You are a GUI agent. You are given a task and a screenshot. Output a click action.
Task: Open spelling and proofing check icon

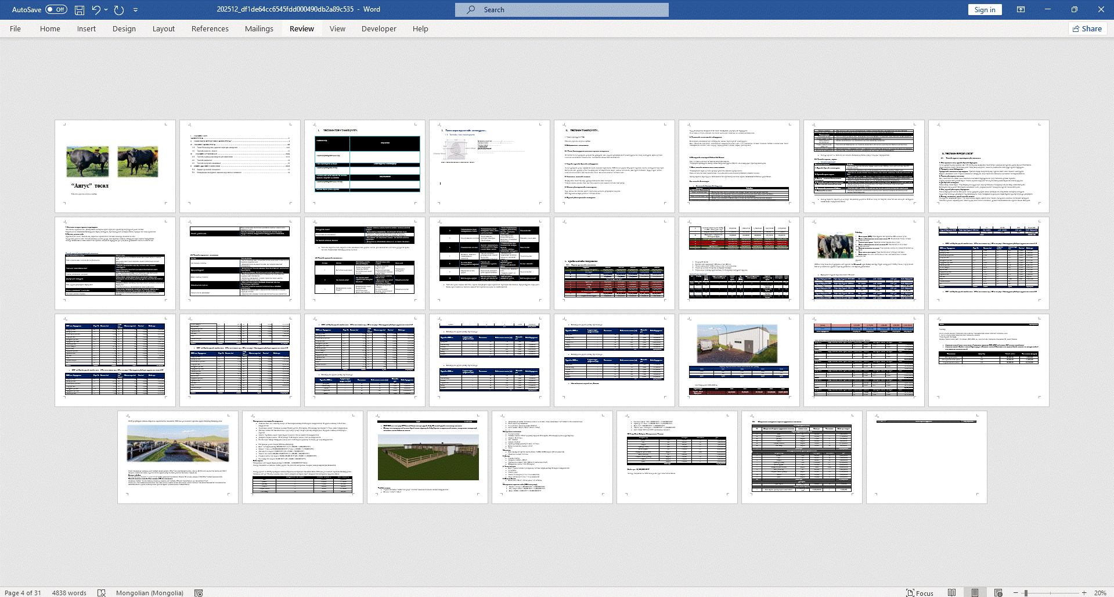pos(102,593)
